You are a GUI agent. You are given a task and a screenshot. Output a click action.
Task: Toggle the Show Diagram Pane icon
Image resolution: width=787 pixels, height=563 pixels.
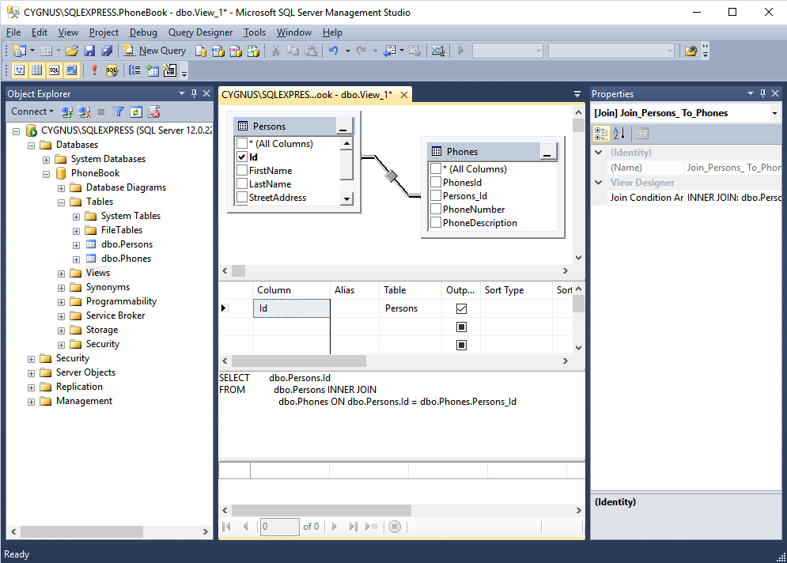pos(20,70)
